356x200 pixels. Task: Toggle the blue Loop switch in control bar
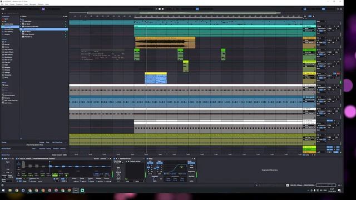pos(197,9)
